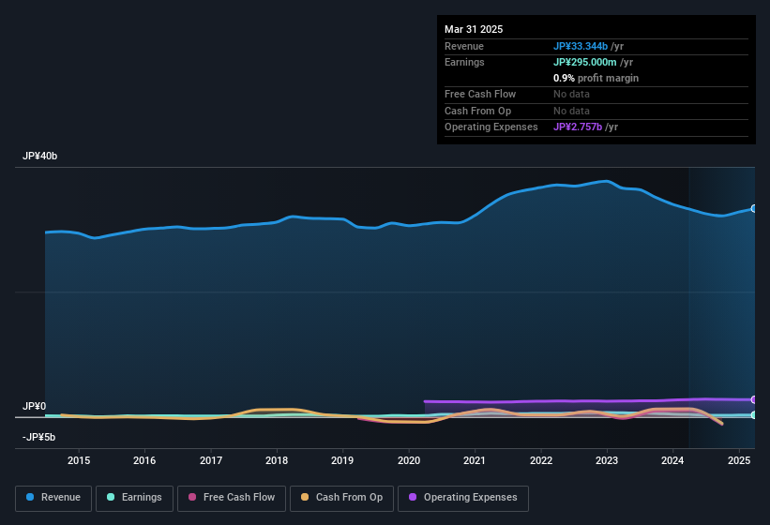
Task: Click the purple Operating Expenses legend dot
Action: pos(413,497)
